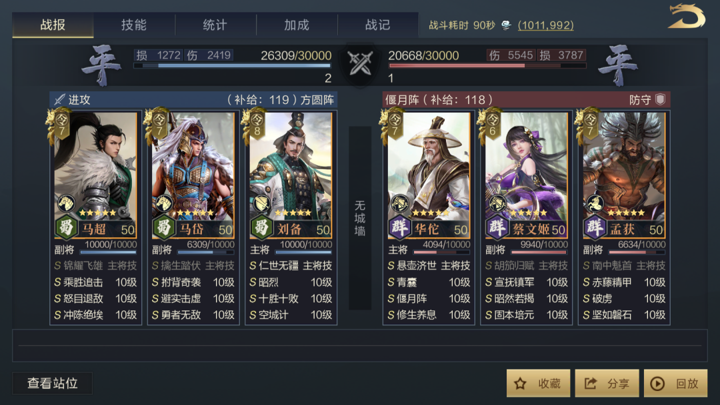This screenshot has height=405, width=720.
Task: Select the 加成 tab
Action: [297, 25]
